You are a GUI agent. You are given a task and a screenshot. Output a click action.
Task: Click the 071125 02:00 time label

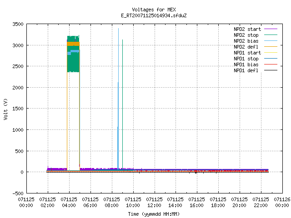pos(47,202)
